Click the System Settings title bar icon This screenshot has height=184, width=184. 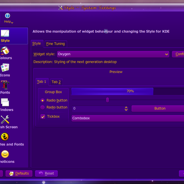point(60,8)
